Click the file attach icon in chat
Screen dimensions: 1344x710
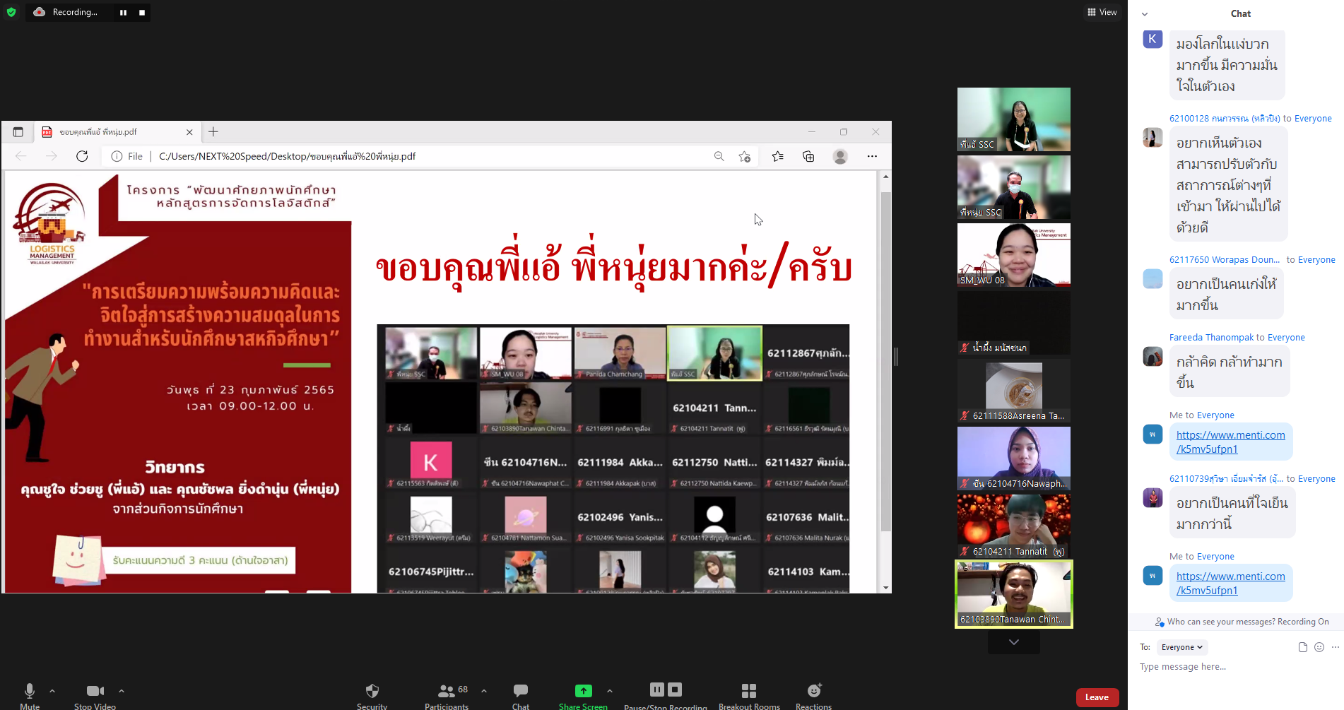1302,646
